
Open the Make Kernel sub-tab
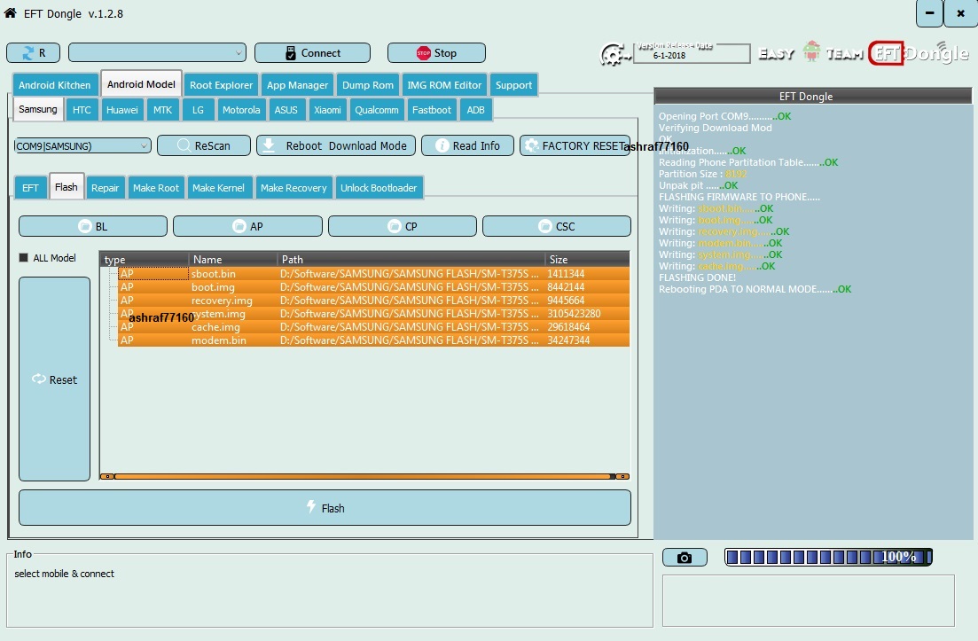[218, 188]
